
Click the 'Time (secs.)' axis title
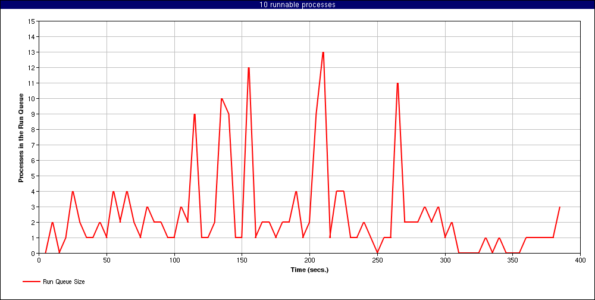pyautogui.click(x=309, y=270)
